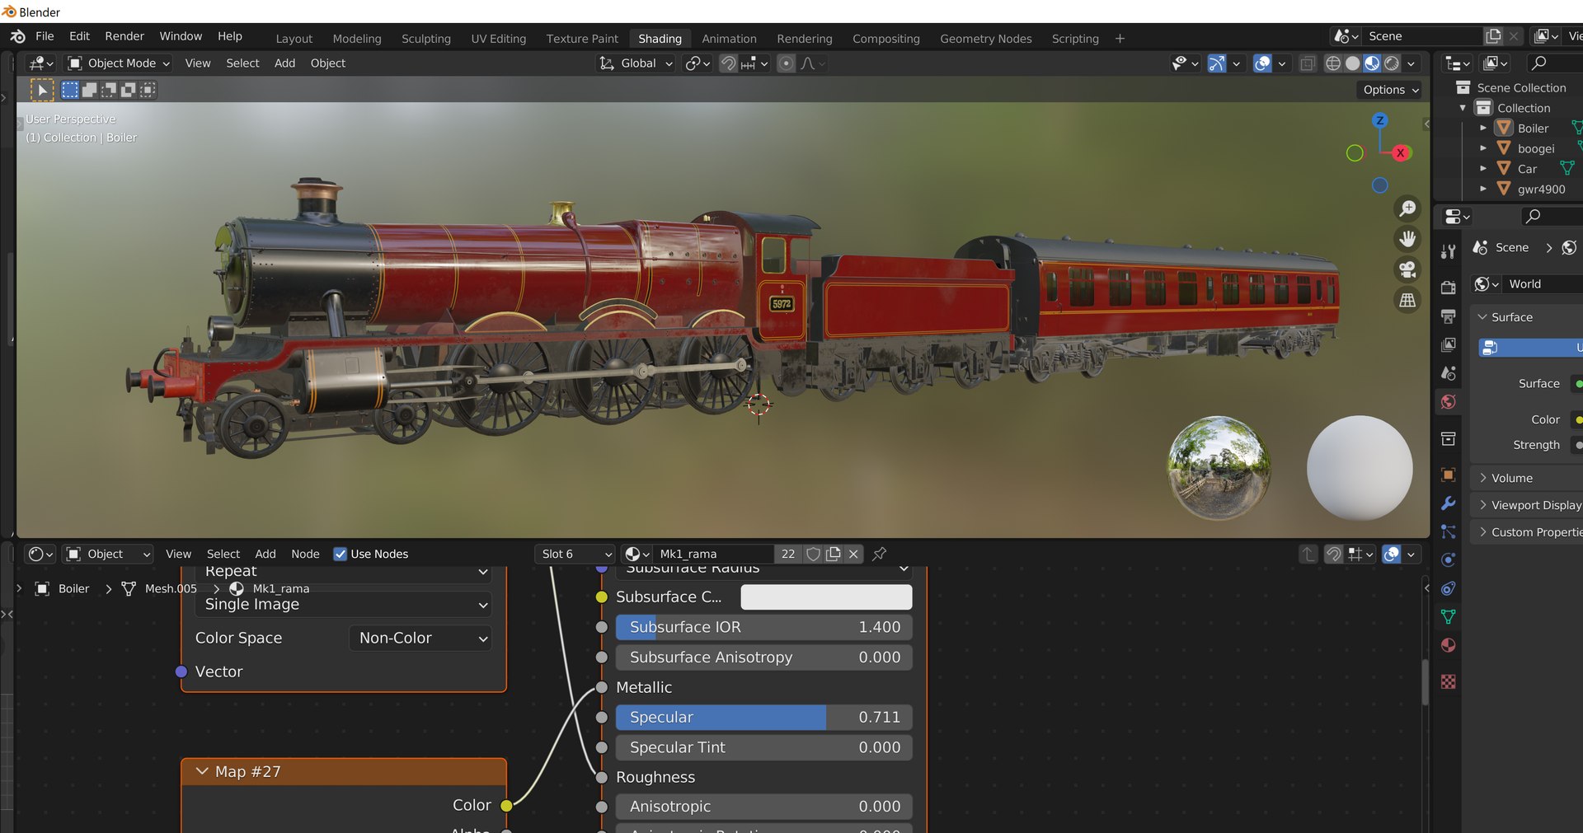Open the World properties tab
Viewport: 1583px width, 833px height.
pyautogui.click(x=1449, y=402)
